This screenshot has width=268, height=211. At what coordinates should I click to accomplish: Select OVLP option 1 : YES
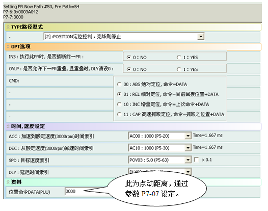[179, 69]
